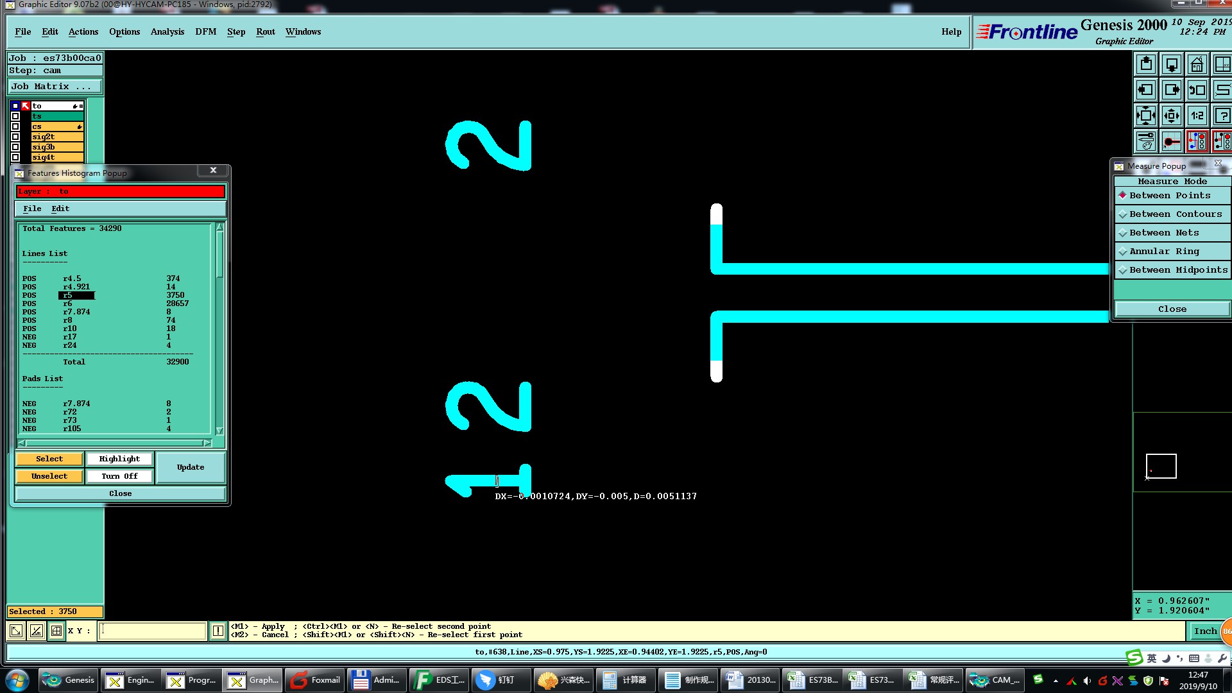The width and height of the screenshot is (1232, 693).
Task: Toggle display checkbox for sig2t layer
Action: point(15,137)
